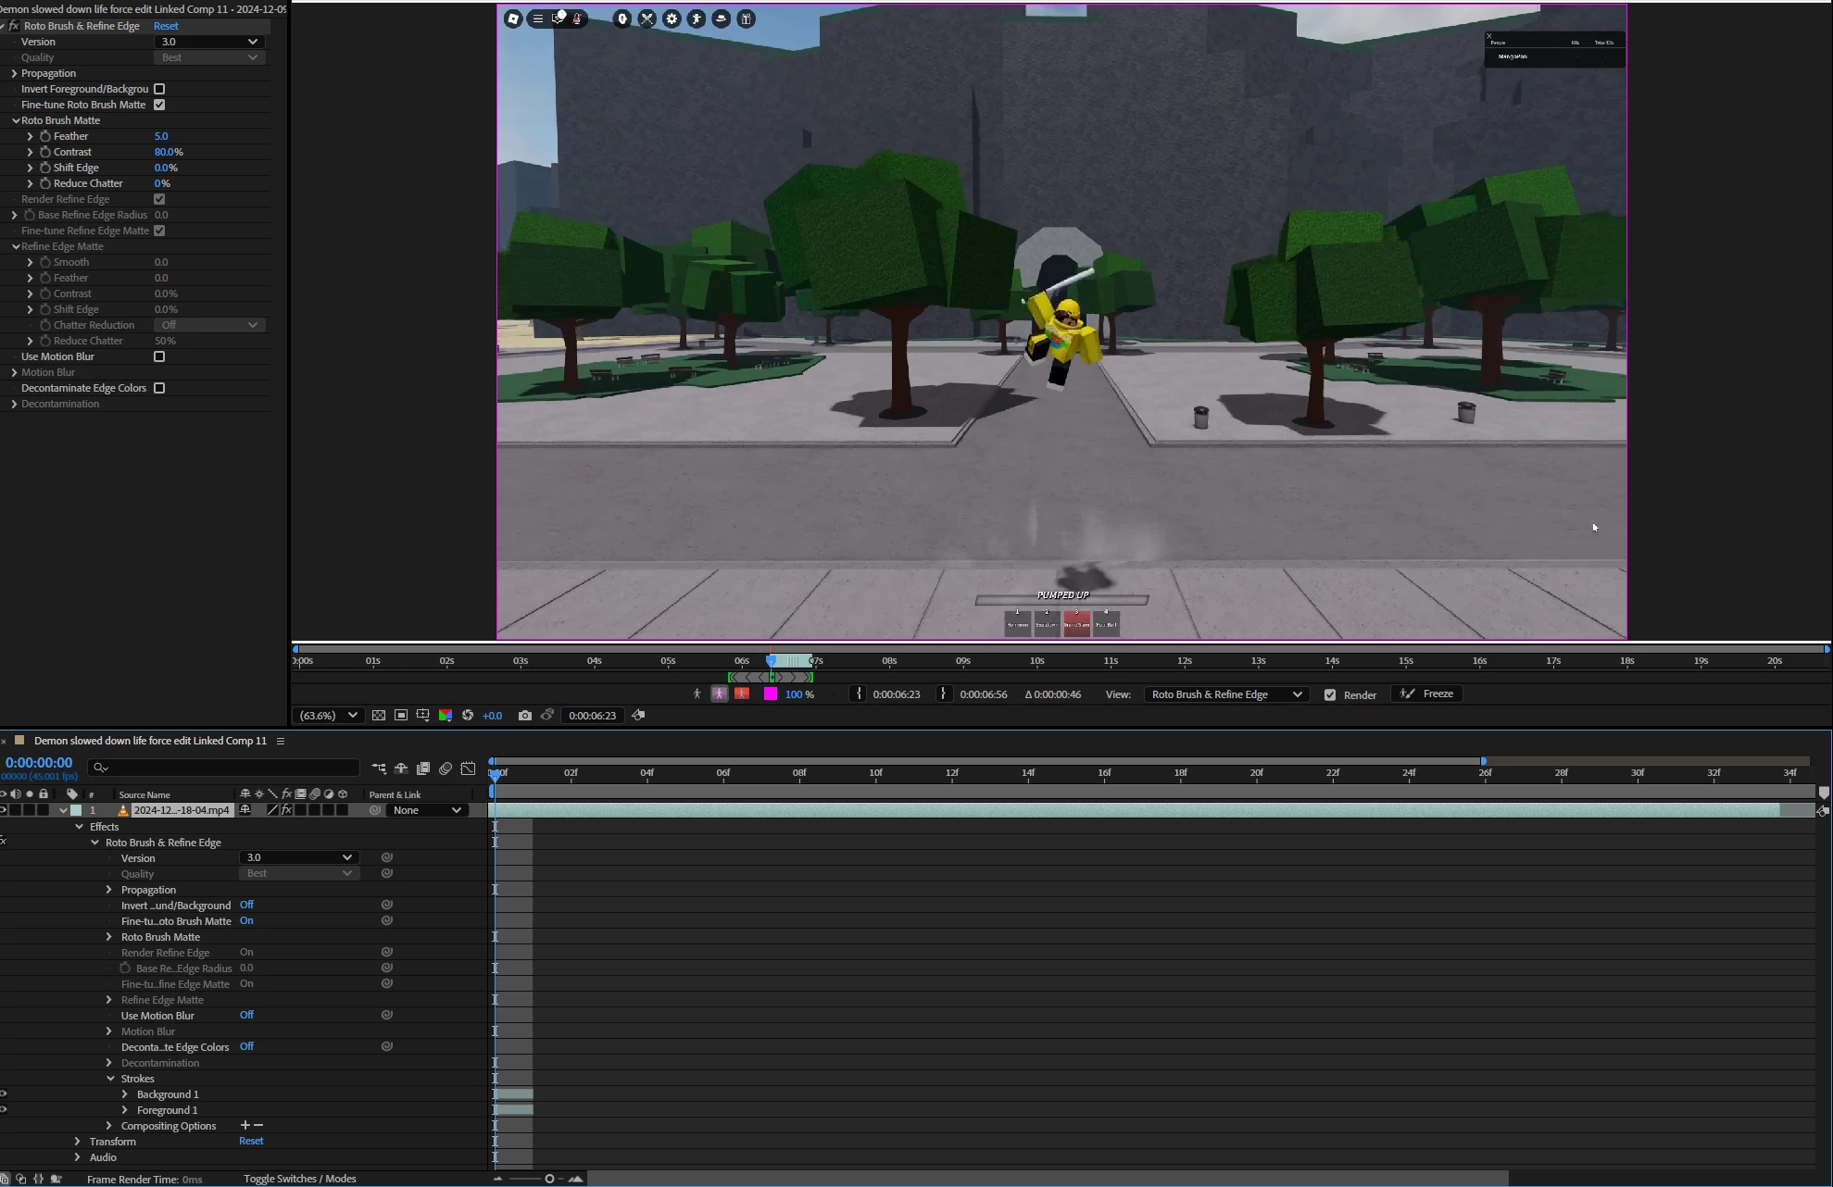Open the View mode dropdown
Screen dimensions: 1833x1187
pyautogui.click(x=1226, y=694)
